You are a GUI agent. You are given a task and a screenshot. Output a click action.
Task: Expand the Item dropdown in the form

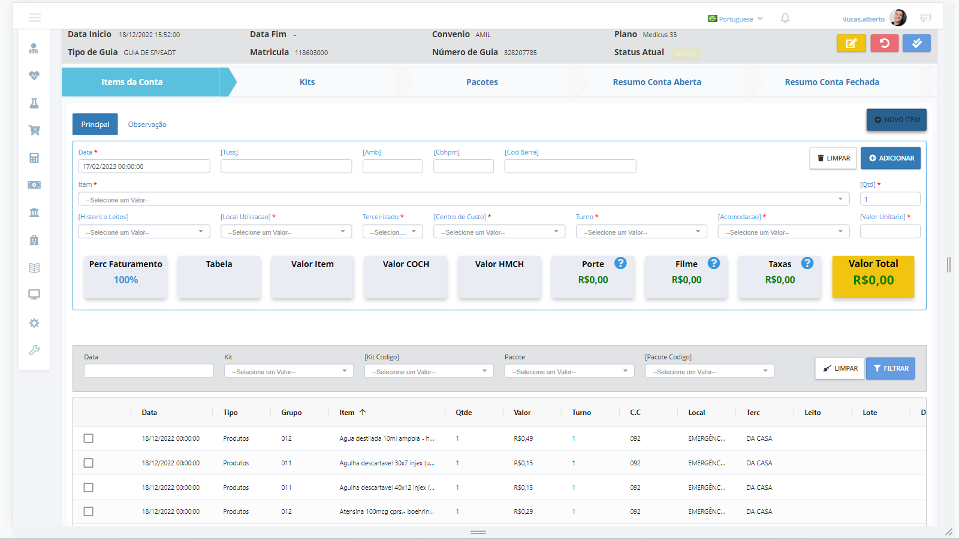[x=463, y=199]
